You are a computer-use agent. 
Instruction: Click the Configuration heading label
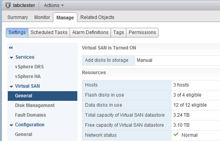(30, 125)
